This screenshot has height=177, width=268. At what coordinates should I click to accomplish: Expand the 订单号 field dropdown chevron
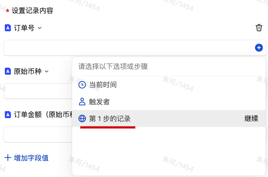(x=40, y=28)
